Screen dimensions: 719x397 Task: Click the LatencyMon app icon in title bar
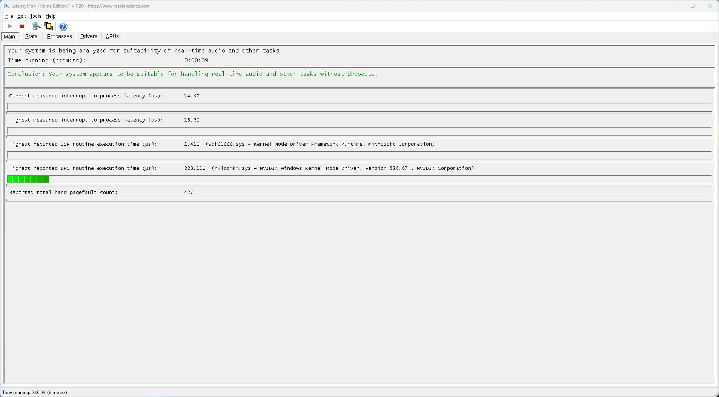tap(6, 6)
